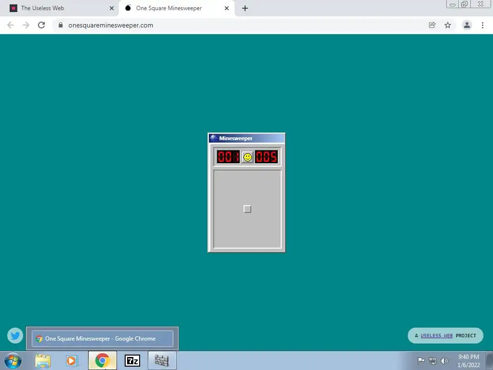
Task: Share this page using the share icon
Action: coord(432,25)
